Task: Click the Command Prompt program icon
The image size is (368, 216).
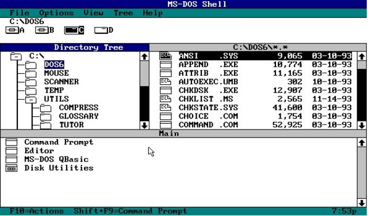Action: pyautogui.click(x=11, y=142)
